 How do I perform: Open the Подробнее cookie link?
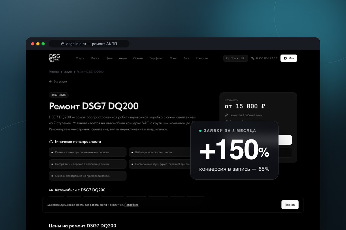click(x=131, y=205)
